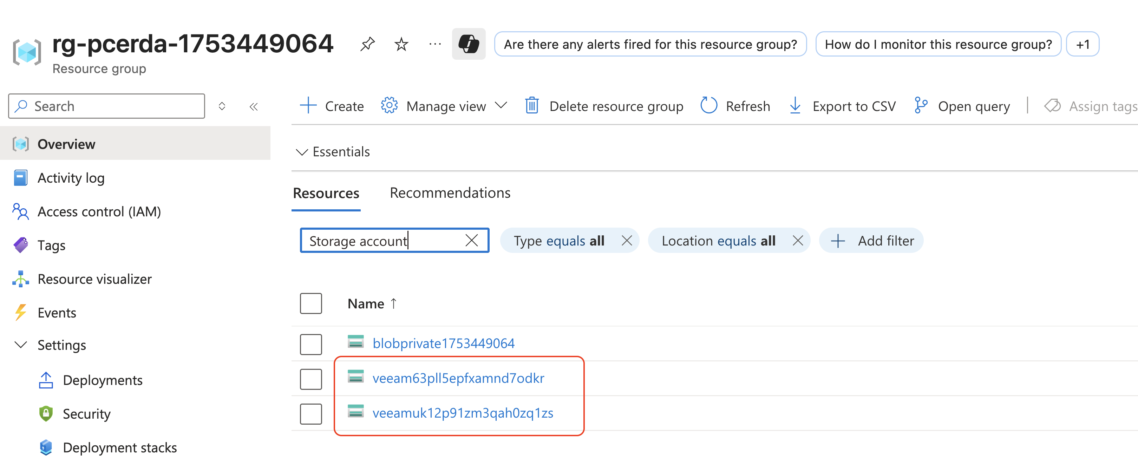The image size is (1138, 458).
Task: Click the Refresh circular arrow icon
Action: pos(708,106)
